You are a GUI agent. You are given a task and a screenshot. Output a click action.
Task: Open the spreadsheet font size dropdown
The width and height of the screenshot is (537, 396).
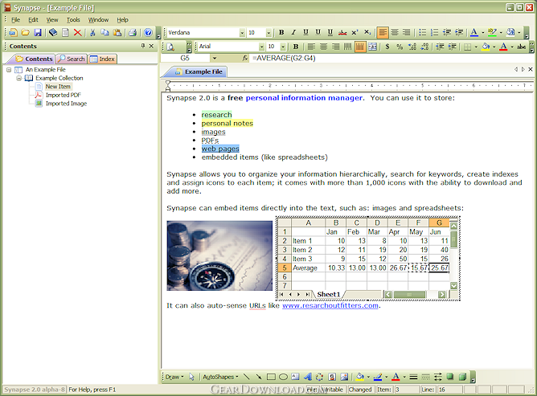(x=283, y=47)
